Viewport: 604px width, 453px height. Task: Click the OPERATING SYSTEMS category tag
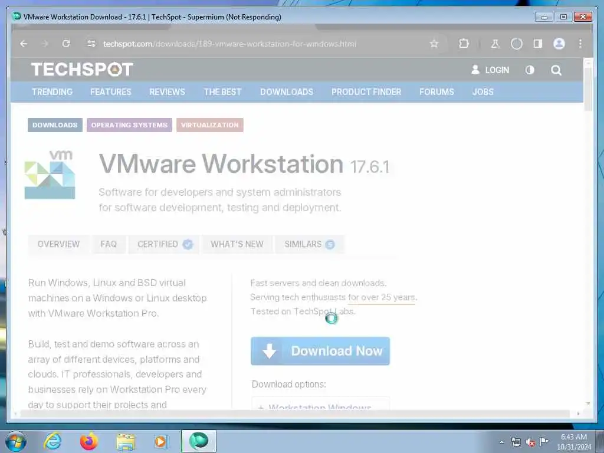tap(129, 125)
